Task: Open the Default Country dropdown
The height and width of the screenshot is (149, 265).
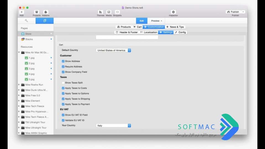Action: [113, 50]
